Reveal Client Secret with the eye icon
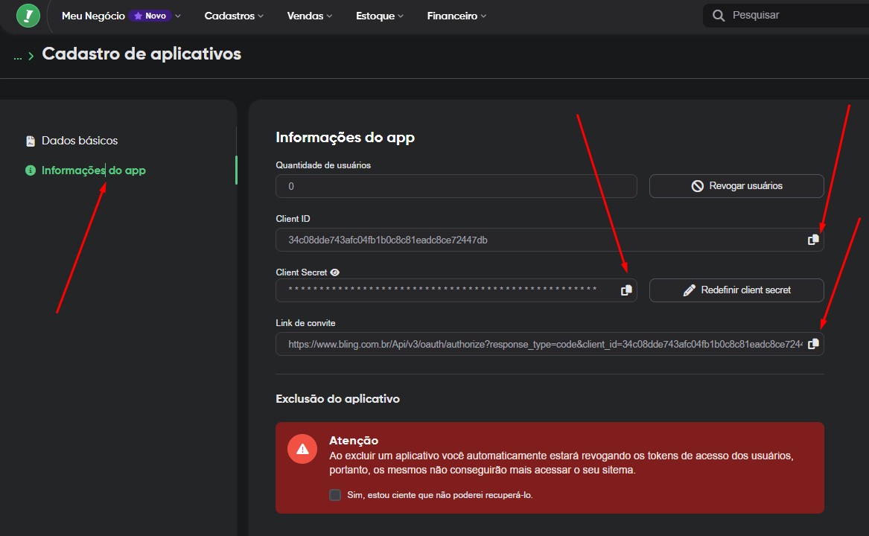The height and width of the screenshot is (536, 869). click(x=335, y=272)
